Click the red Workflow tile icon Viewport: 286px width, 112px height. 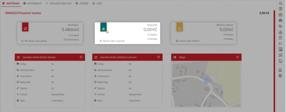click(26, 28)
